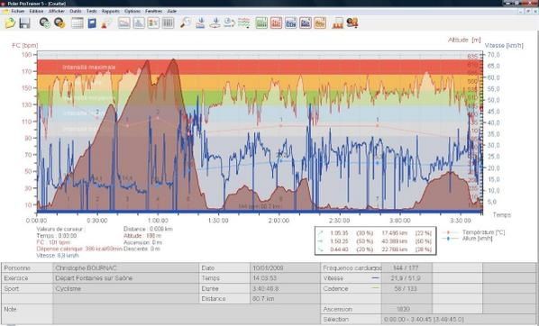Click the vertical columns toolbar icon

pos(168,23)
